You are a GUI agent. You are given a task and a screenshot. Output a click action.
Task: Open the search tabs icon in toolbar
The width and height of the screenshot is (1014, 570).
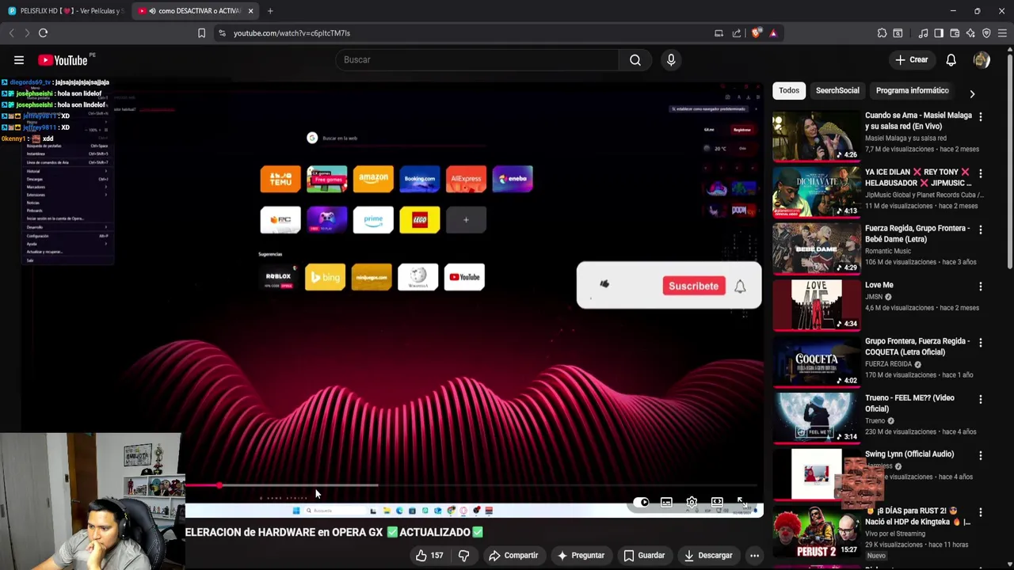[898, 33]
